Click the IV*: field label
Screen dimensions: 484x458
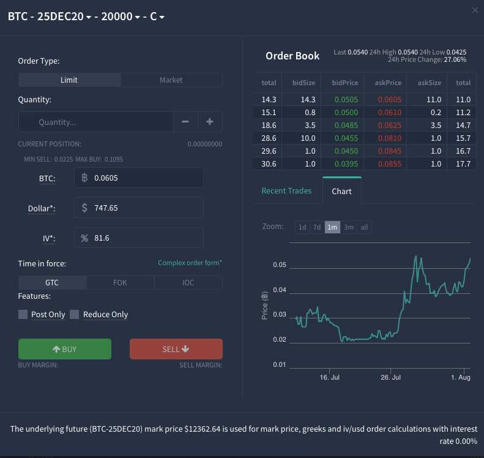49,238
